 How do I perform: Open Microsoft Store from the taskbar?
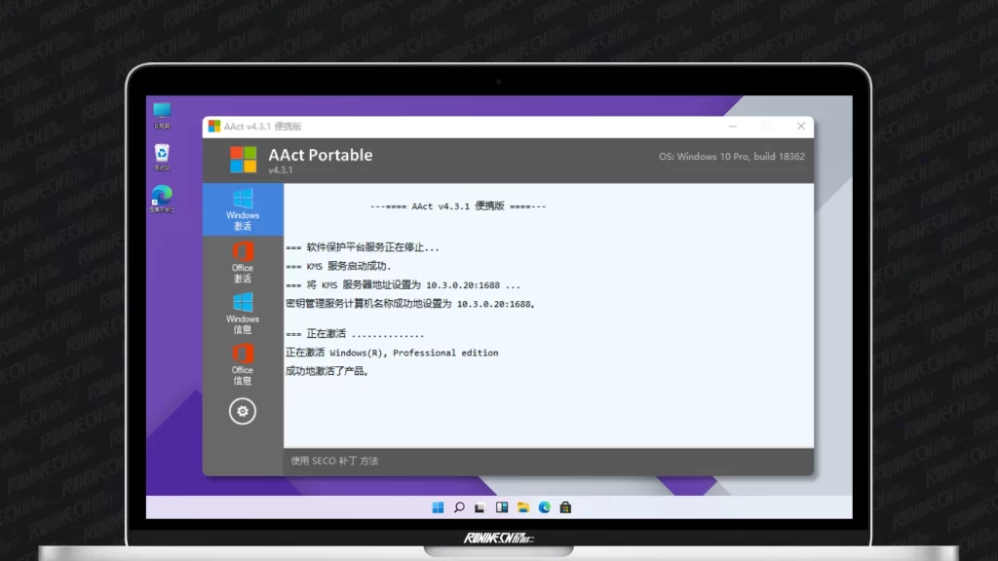(x=565, y=507)
